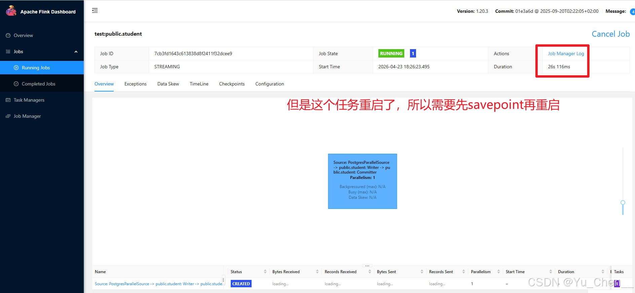This screenshot has height=293, width=635.
Task: Open the Job Manager Log link
Action: (x=566, y=53)
